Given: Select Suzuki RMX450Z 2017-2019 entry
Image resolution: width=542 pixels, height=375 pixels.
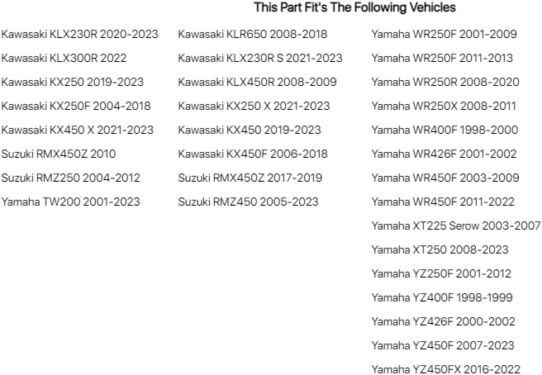Looking at the screenshot, I should [x=250, y=178].
